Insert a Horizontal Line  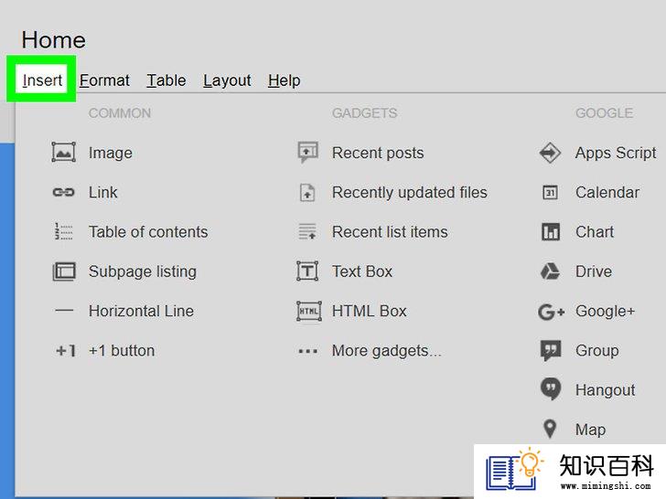coord(141,311)
